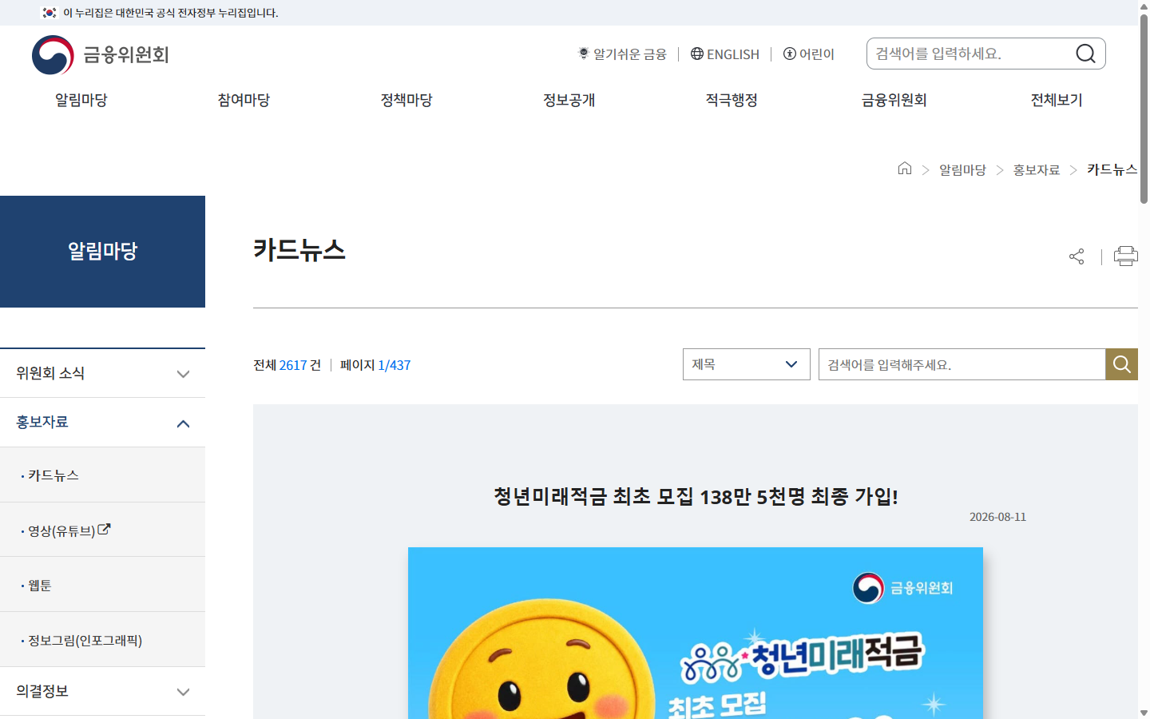This screenshot has width=1150, height=719.
Task: Click the 2026-08-11 post date
Action: click(x=997, y=517)
